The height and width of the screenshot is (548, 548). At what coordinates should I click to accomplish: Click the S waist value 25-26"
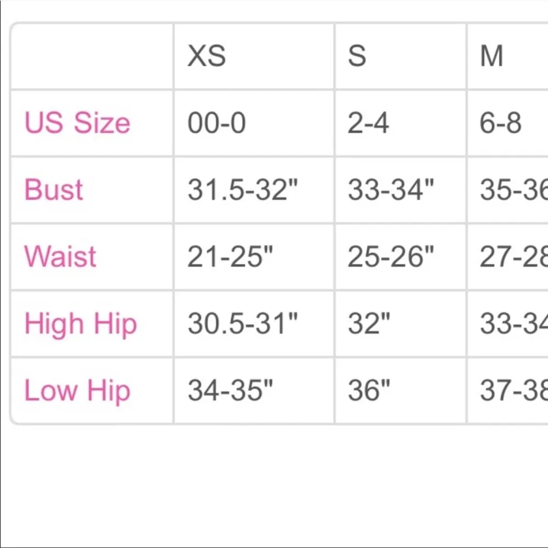391,256
